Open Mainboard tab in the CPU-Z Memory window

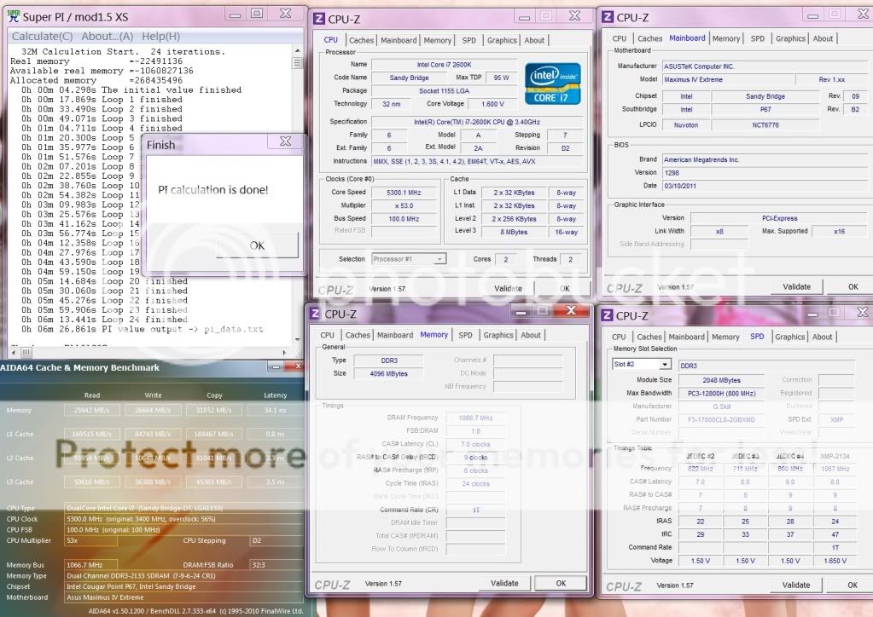(x=395, y=335)
